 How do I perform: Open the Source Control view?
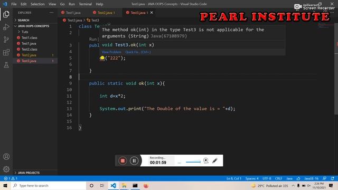pyautogui.click(x=6, y=40)
